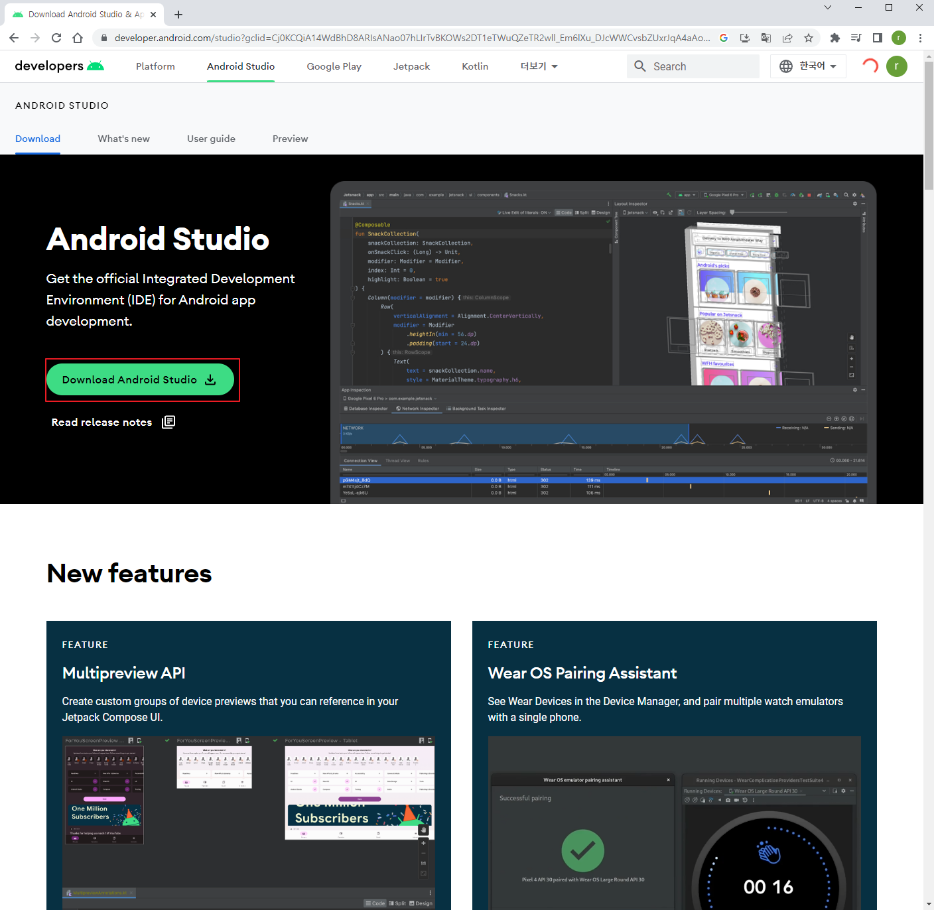This screenshot has height=910, width=934.
Task: Click the magnifier icon in Search
Action: pos(640,66)
